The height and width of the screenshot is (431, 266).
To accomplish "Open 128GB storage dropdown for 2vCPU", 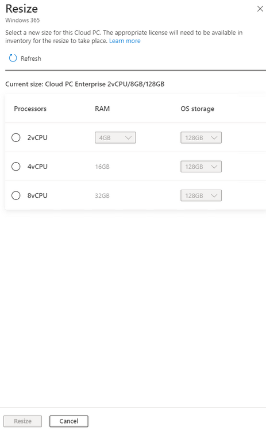I will (x=201, y=138).
